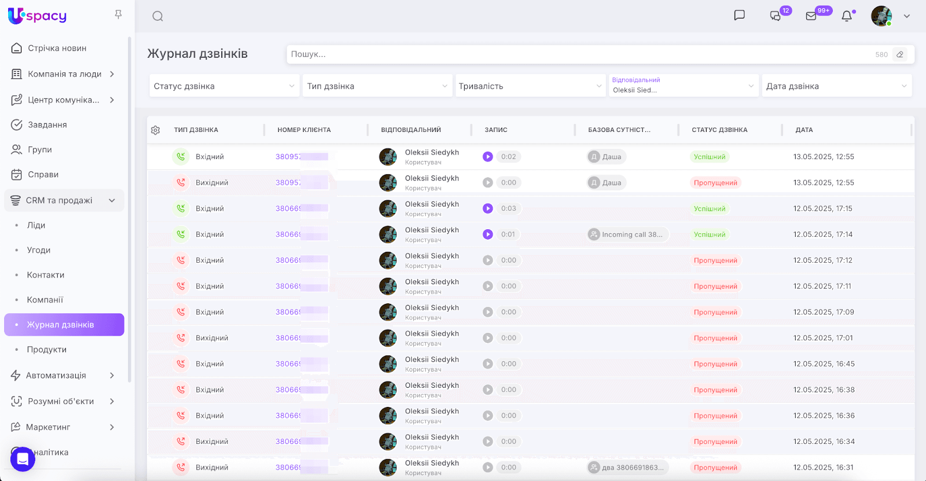This screenshot has height=481, width=926.
Task: Open the support chat widget button
Action: tap(23, 459)
